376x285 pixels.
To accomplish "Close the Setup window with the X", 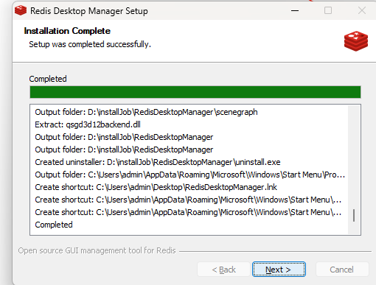I will click(x=362, y=10).
